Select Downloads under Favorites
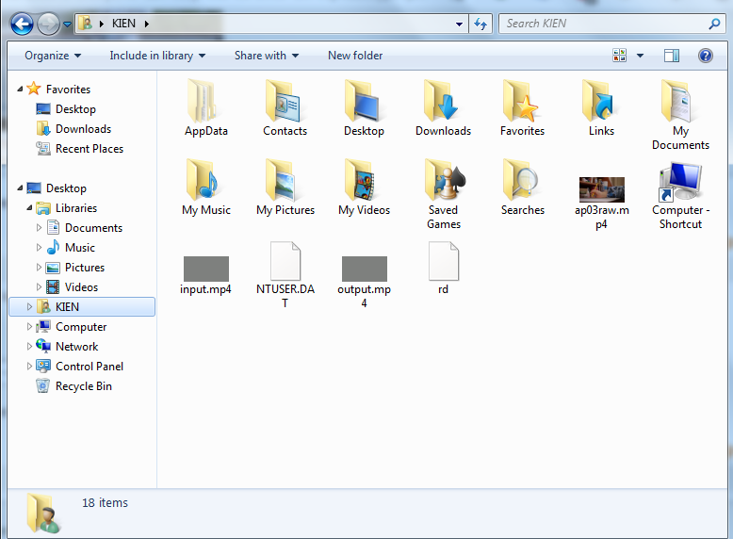The image size is (733, 539). (x=73, y=129)
